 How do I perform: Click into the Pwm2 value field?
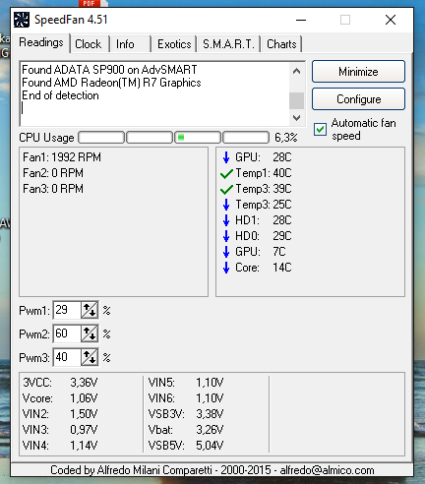click(67, 333)
